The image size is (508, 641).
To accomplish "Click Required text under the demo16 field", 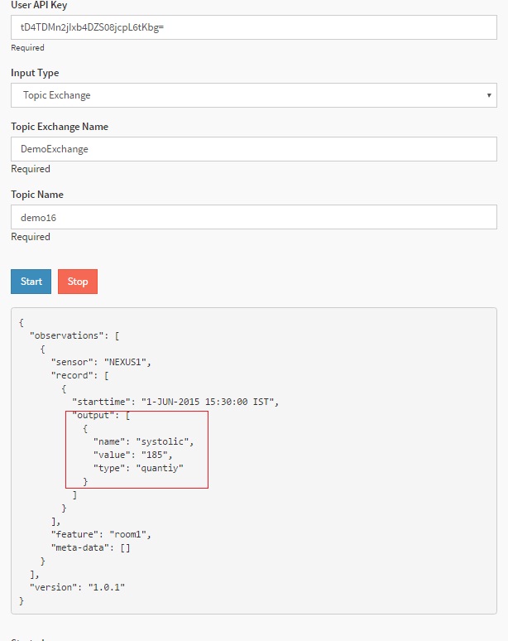I will tap(31, 237).
